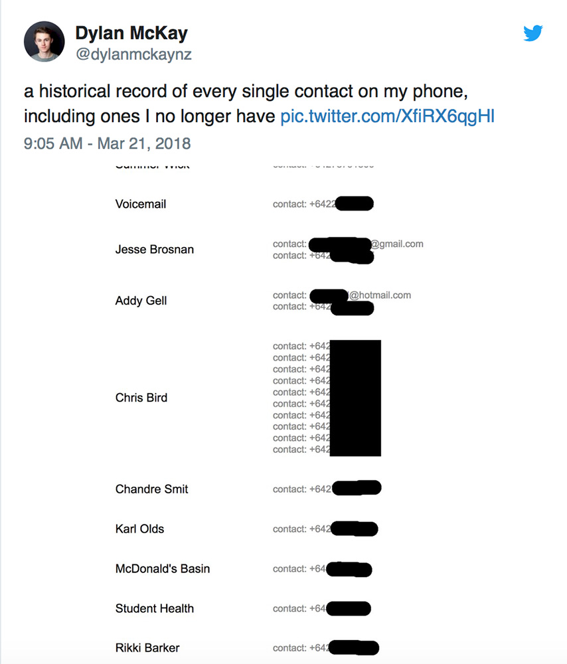The width and height of the screenshot is (567, 664).
Task: Click the McDonald's Basin contact entry
Action: click(x=163, y=569)
